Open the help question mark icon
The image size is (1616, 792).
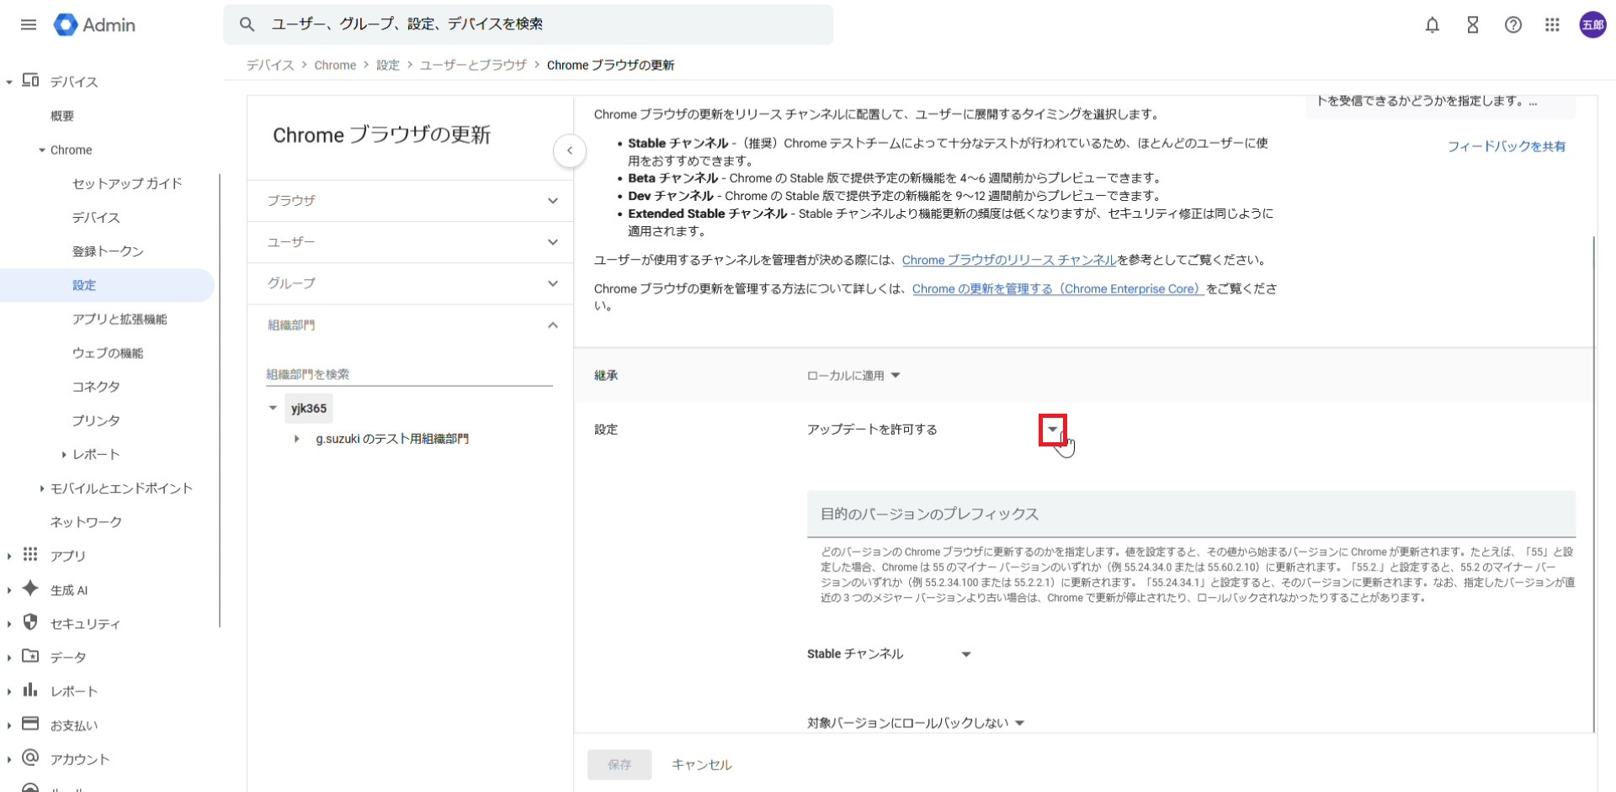[1512, 25]
